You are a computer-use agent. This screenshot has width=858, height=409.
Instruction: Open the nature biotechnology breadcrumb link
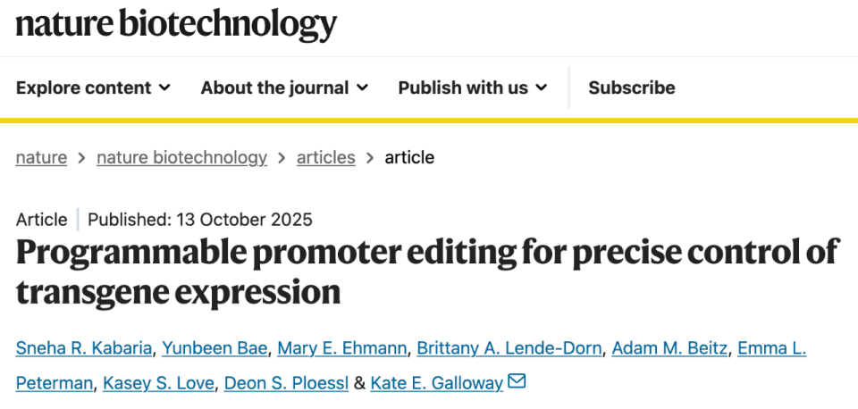(x=181, y=157)
